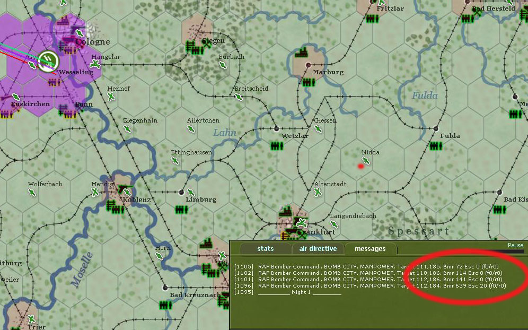Click the manpower icon below Bad Kissingen
528x330 pixels.
click(499, 210)
